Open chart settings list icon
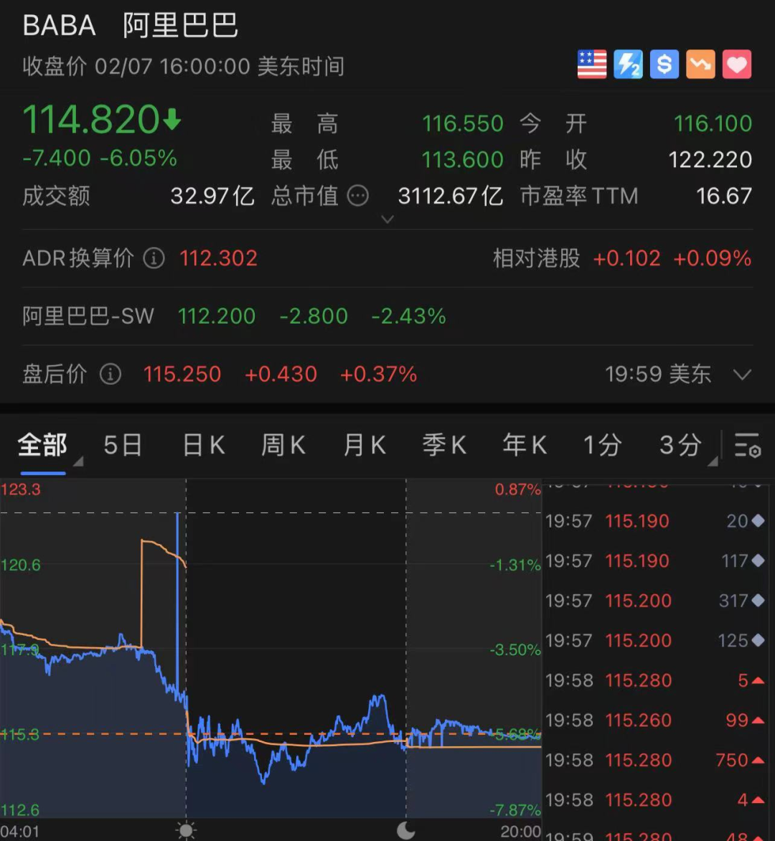Viewport: 775px width, 841px height. tap(747, 445)
